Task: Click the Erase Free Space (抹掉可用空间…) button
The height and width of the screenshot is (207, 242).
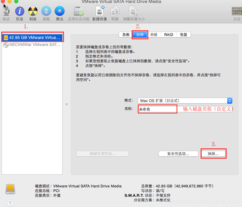Action: pyautogui.click(x=103, y=154)
